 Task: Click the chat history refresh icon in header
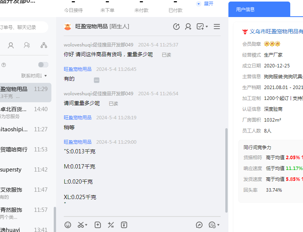(177, 27)
